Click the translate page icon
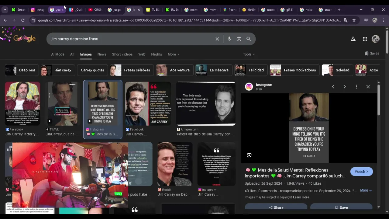This screenshot has height=219, width=389. click(346, 20)
